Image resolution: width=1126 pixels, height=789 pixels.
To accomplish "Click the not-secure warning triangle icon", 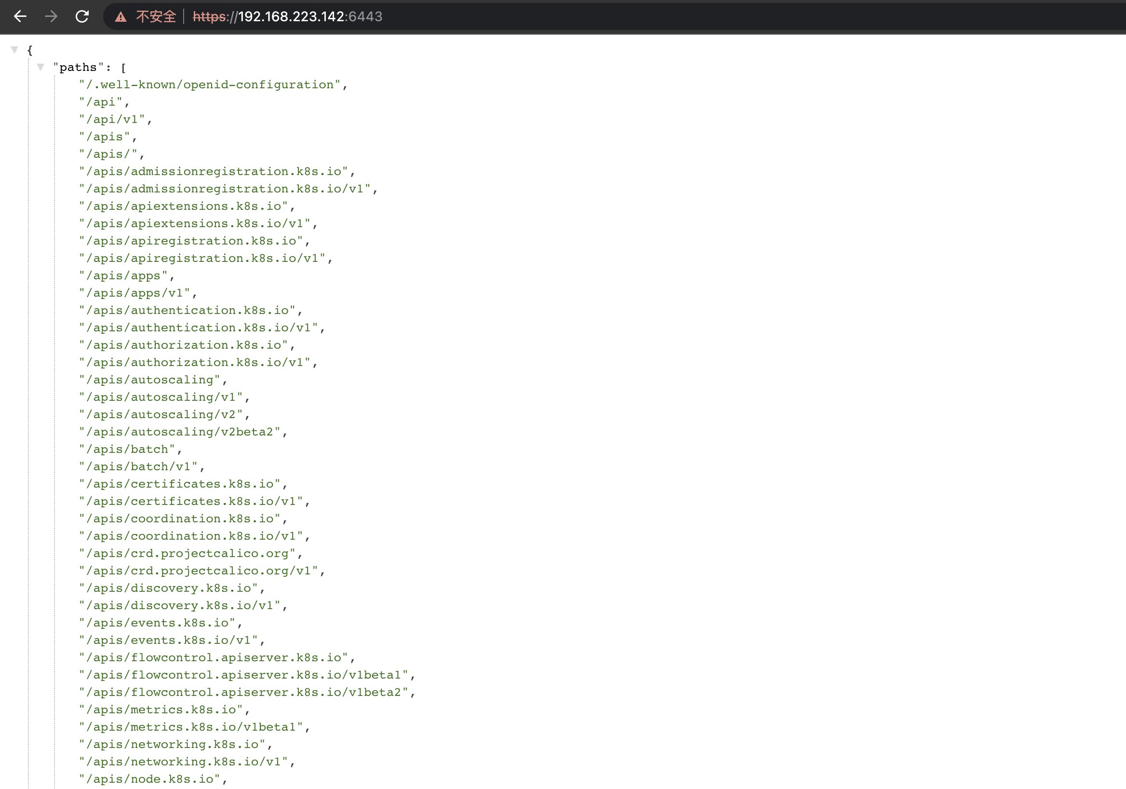I will pyautogui.click(x=121, y=17).
